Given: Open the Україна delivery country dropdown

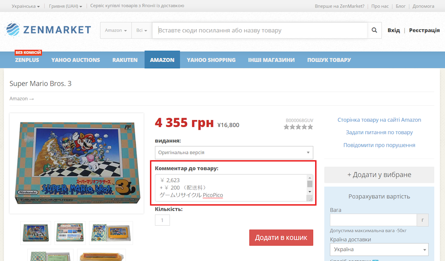Looking at the screenshot, I should (379, 249).
